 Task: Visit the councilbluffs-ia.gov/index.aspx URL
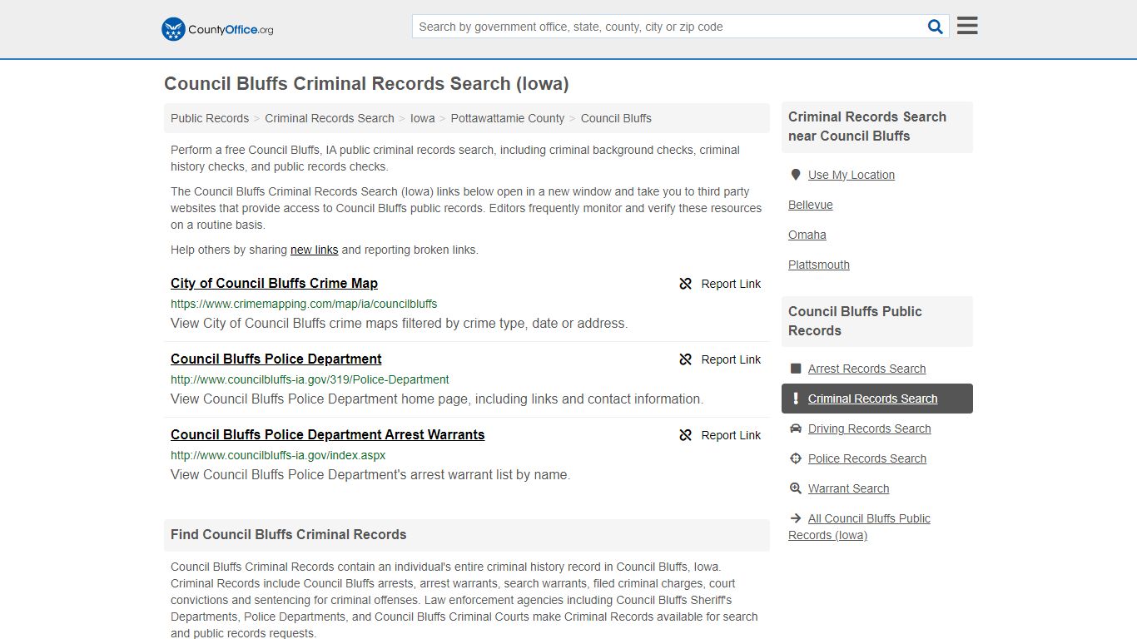(278, 455)
